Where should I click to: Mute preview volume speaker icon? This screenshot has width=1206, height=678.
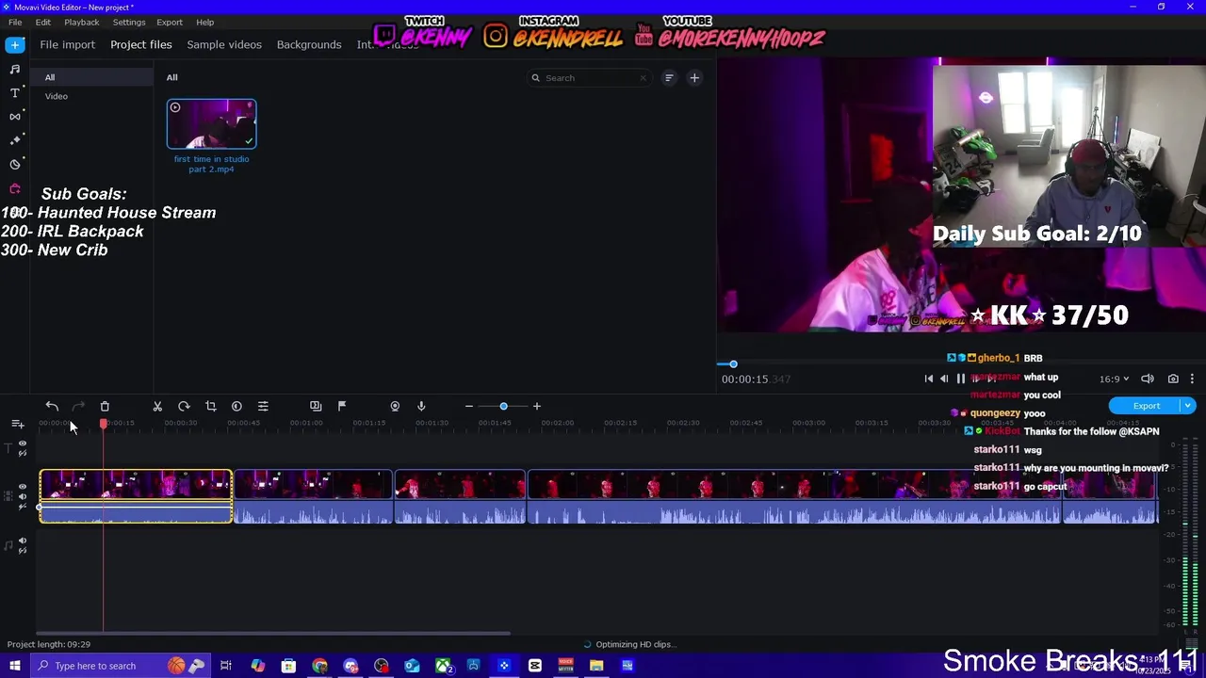tap(1148, 379)
